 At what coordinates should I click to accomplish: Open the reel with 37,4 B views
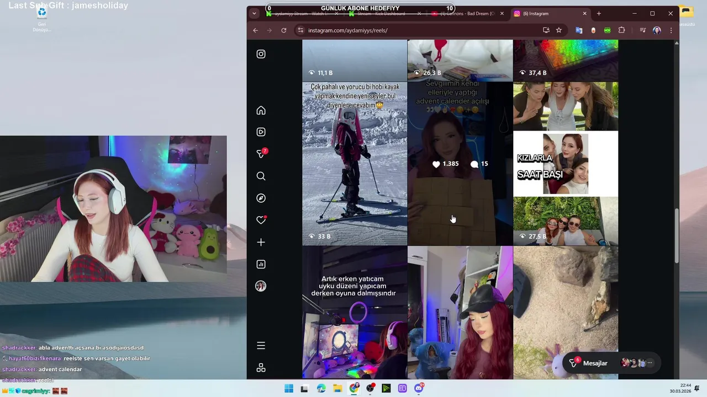tap(566, 61)
